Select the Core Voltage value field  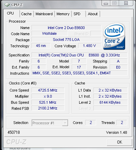(x=90, y=46)
